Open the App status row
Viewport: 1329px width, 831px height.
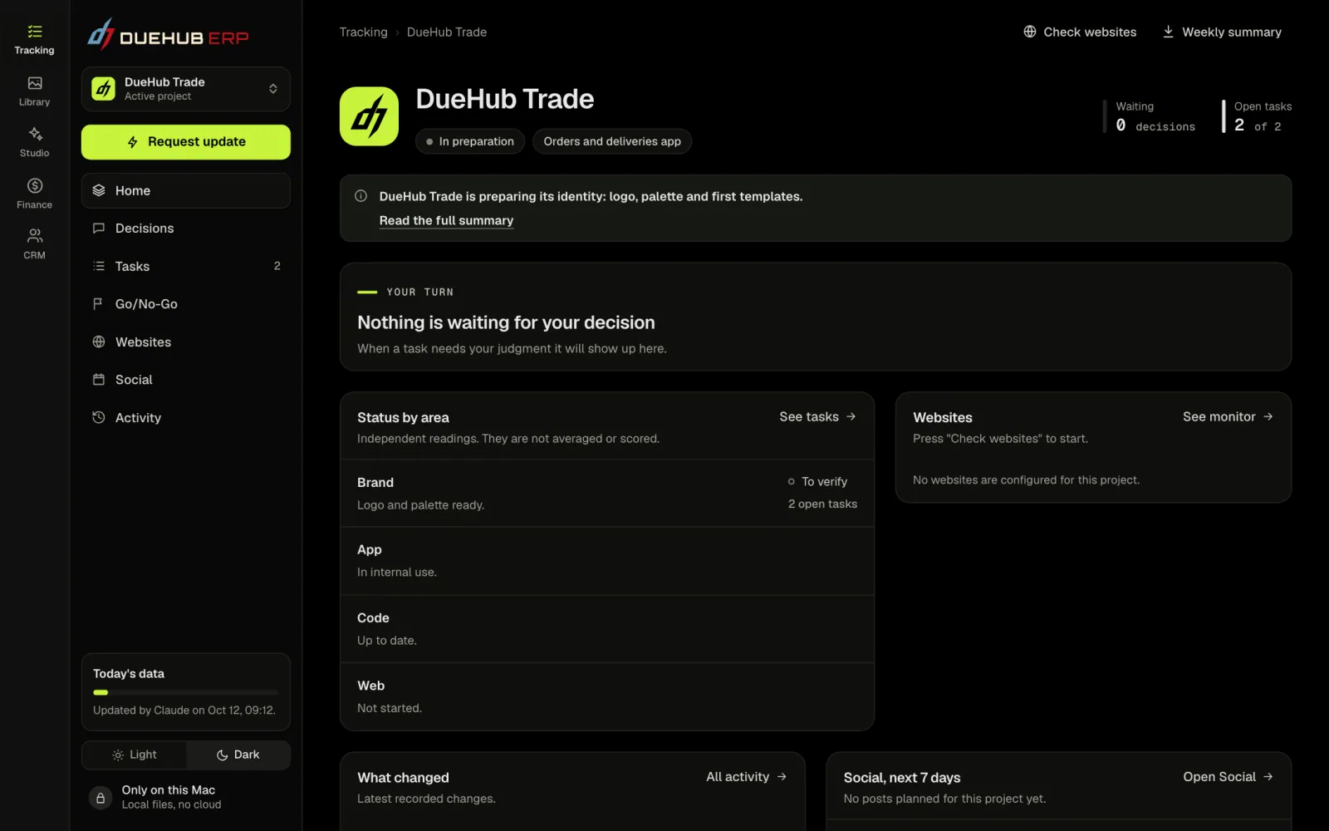607,561
